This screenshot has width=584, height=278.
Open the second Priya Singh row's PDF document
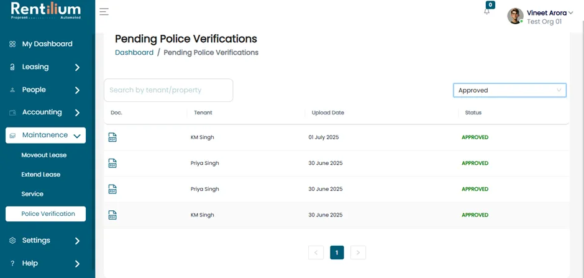112,189
